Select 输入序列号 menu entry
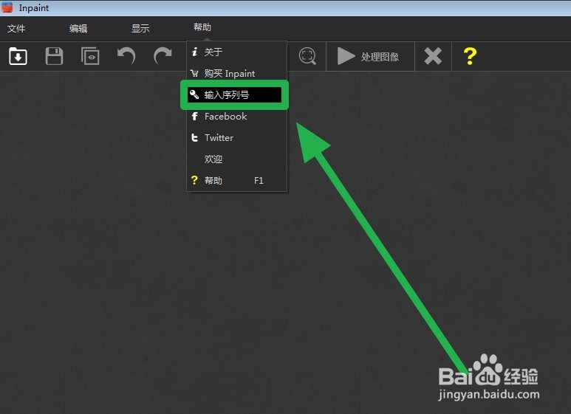571x414 pixels. point(234,95)
